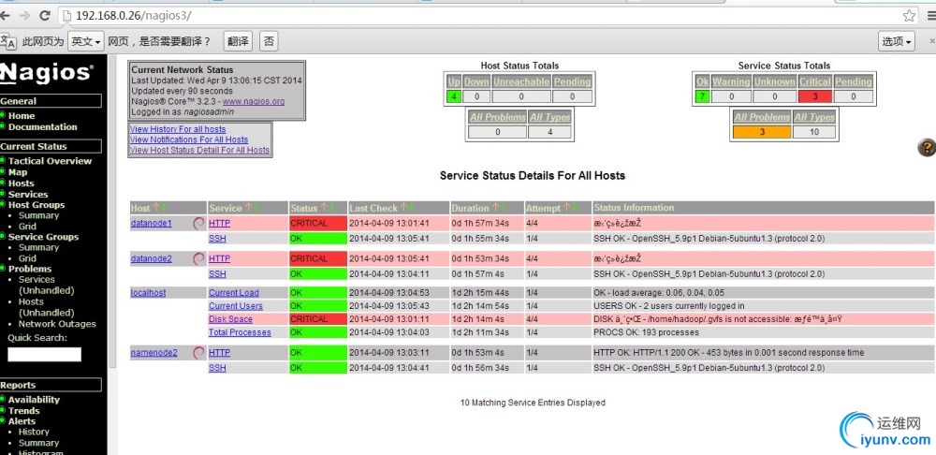This screenshot has width=936, height=455.
Task: Click the yellow question mark help icon
Action: 927,148
